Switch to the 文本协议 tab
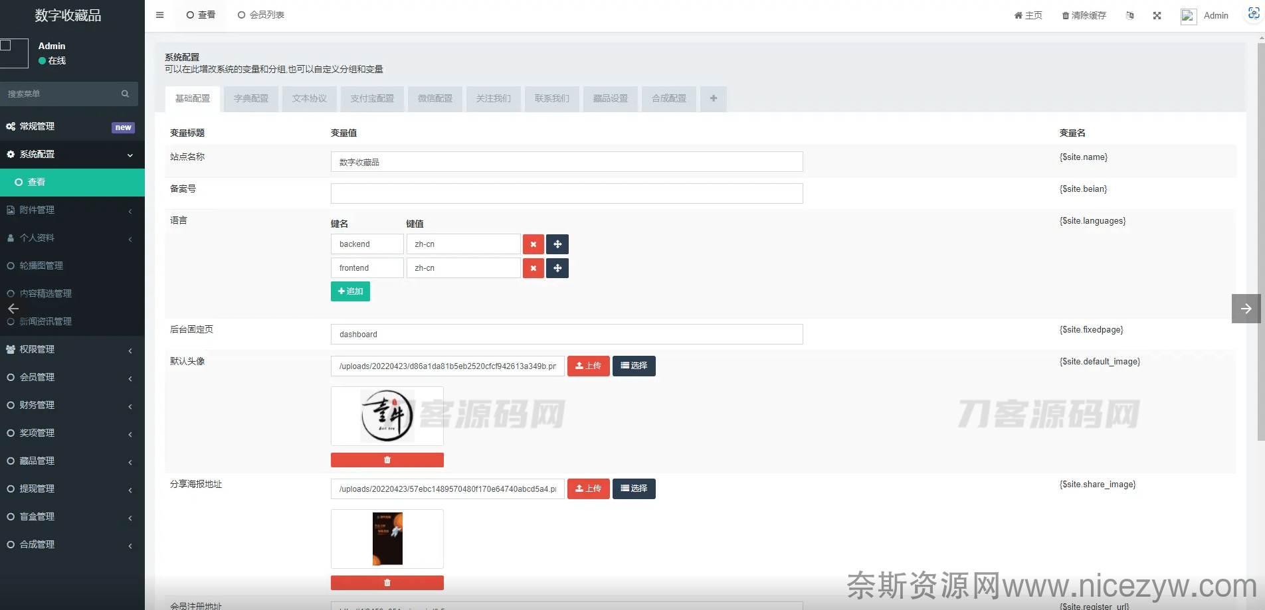1265x610 pixels. 309,98
